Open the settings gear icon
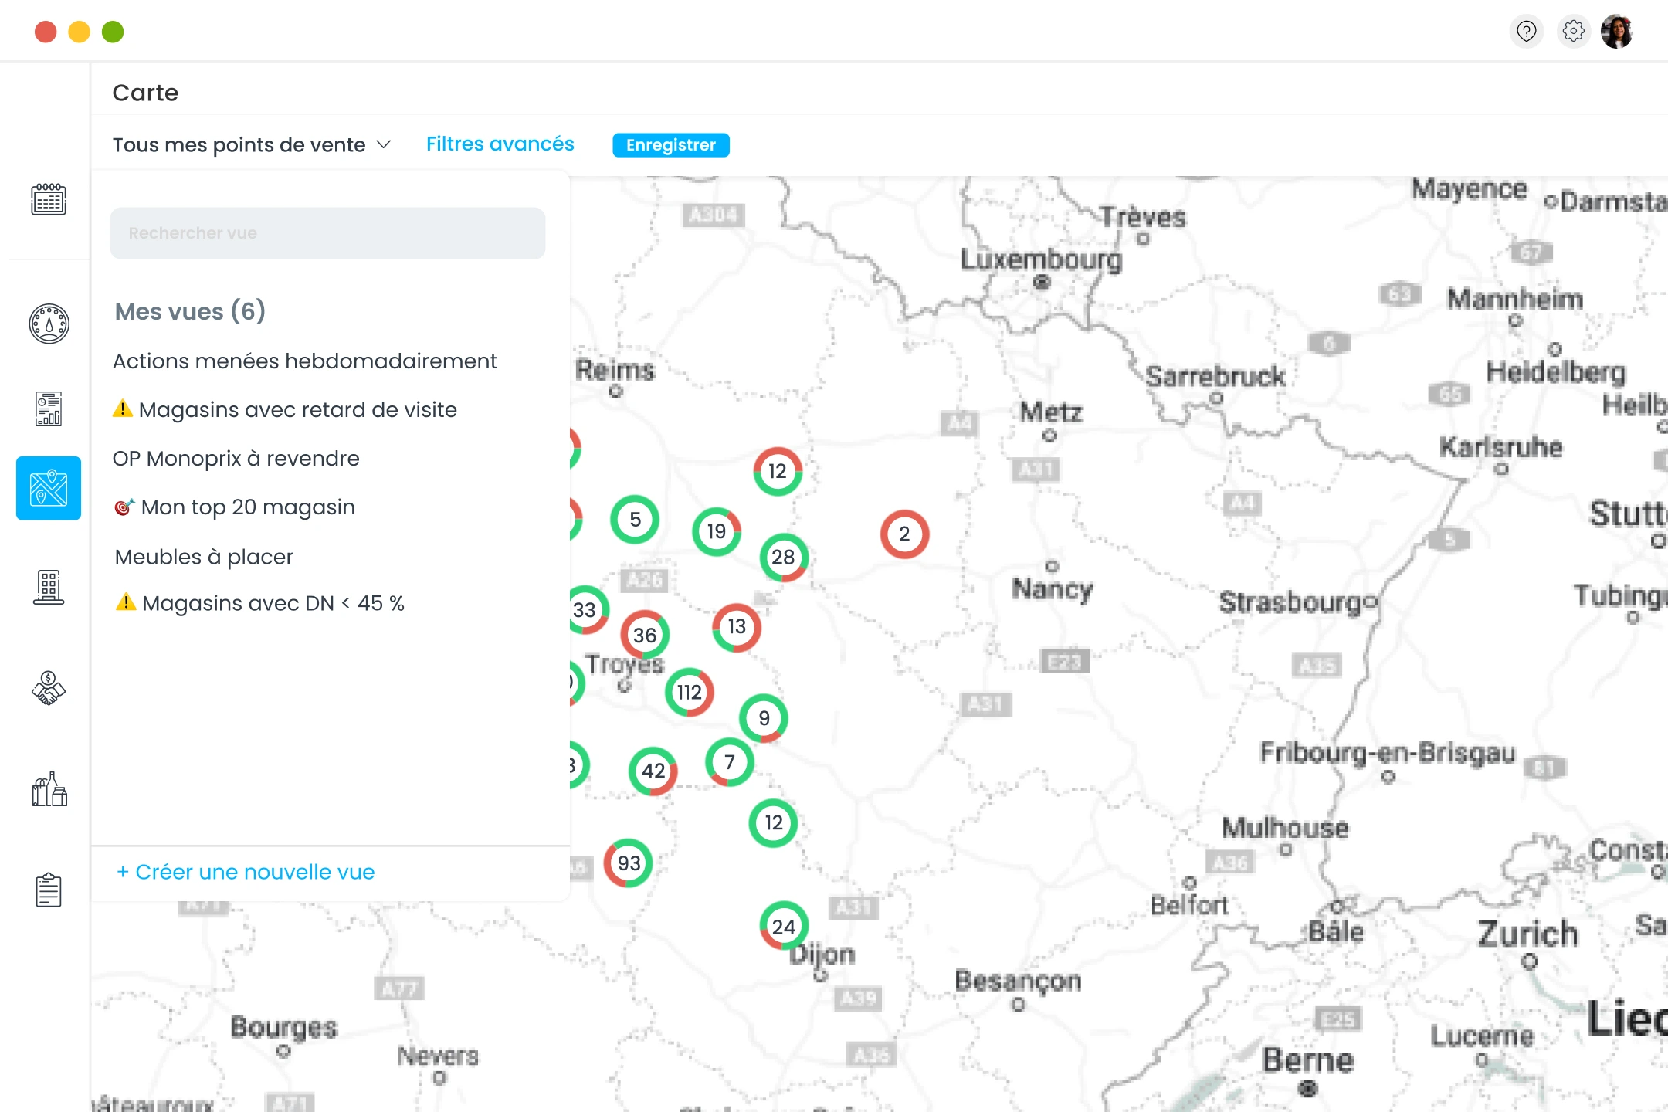Screen dimensions: 1668x1112 click(1573, 32)
